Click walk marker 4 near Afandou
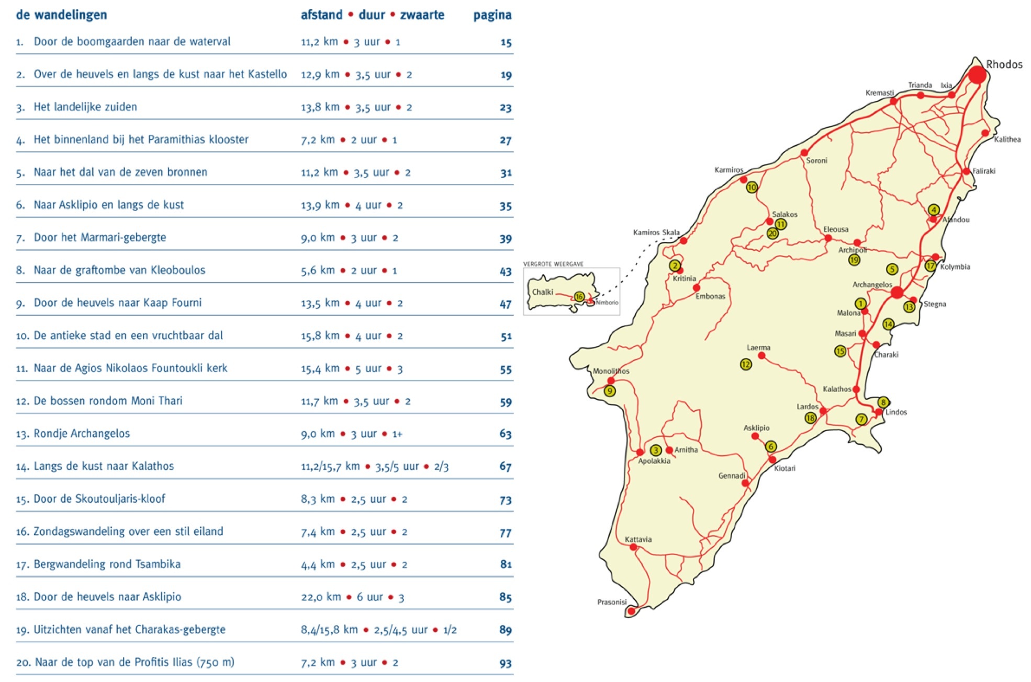 click(x=933, y=210)
